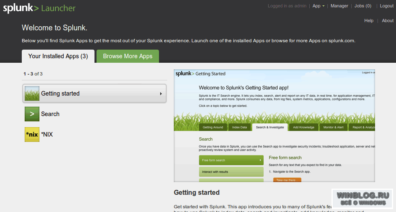Click the yellow *nix app icon

(x=32, y=134)
